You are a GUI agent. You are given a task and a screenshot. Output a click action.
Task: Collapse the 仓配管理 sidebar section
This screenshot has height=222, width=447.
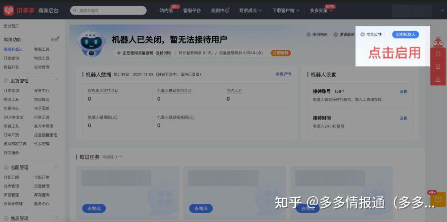(x=57, y=167)
